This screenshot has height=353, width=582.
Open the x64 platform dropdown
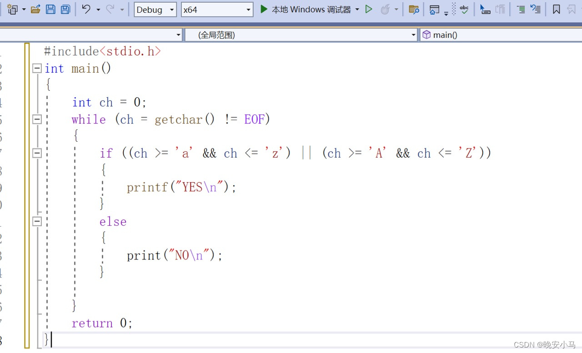click(217, 10)
